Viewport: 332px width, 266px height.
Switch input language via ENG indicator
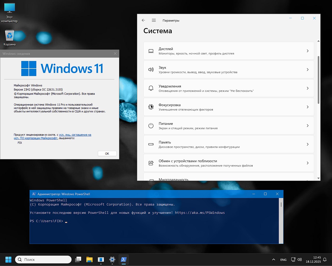pos(283,260)
